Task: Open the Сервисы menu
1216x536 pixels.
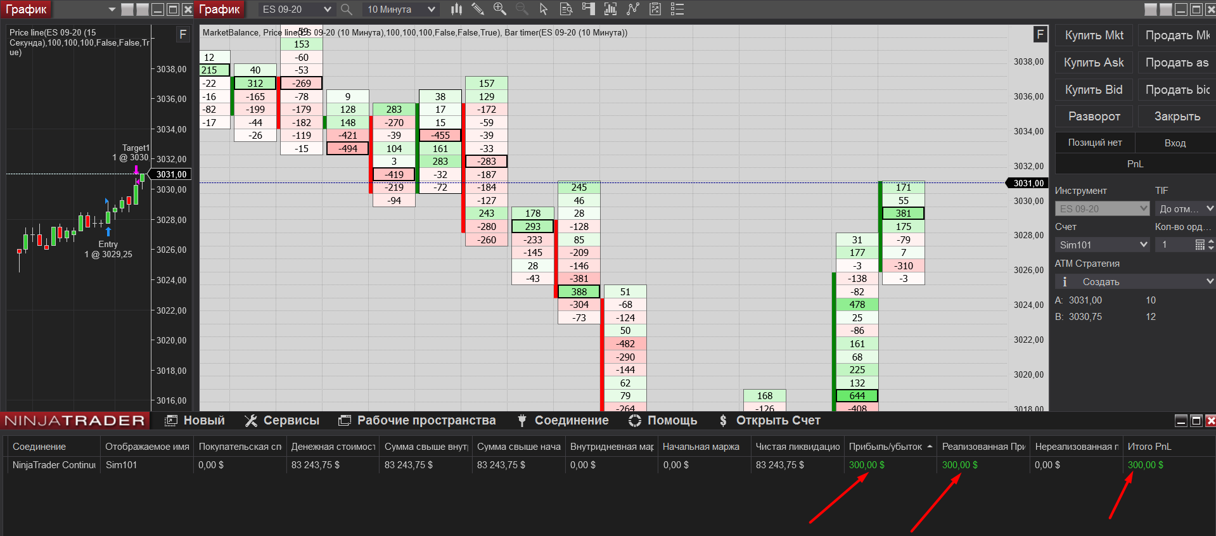Action: tap(283, 421)
